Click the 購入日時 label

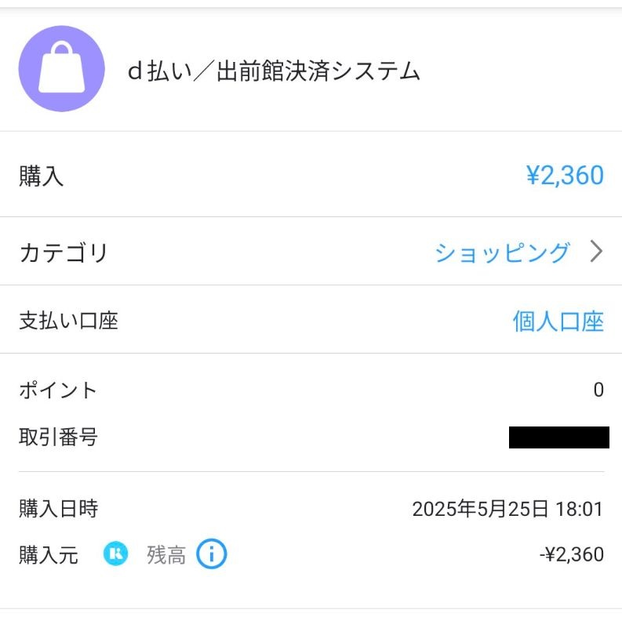coord(58,509)
